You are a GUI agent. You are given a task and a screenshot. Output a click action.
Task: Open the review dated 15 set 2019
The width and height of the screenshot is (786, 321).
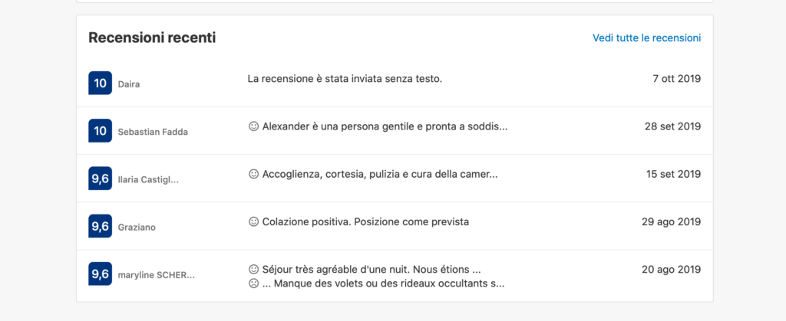pyautogui.click(x=673, y=174)
